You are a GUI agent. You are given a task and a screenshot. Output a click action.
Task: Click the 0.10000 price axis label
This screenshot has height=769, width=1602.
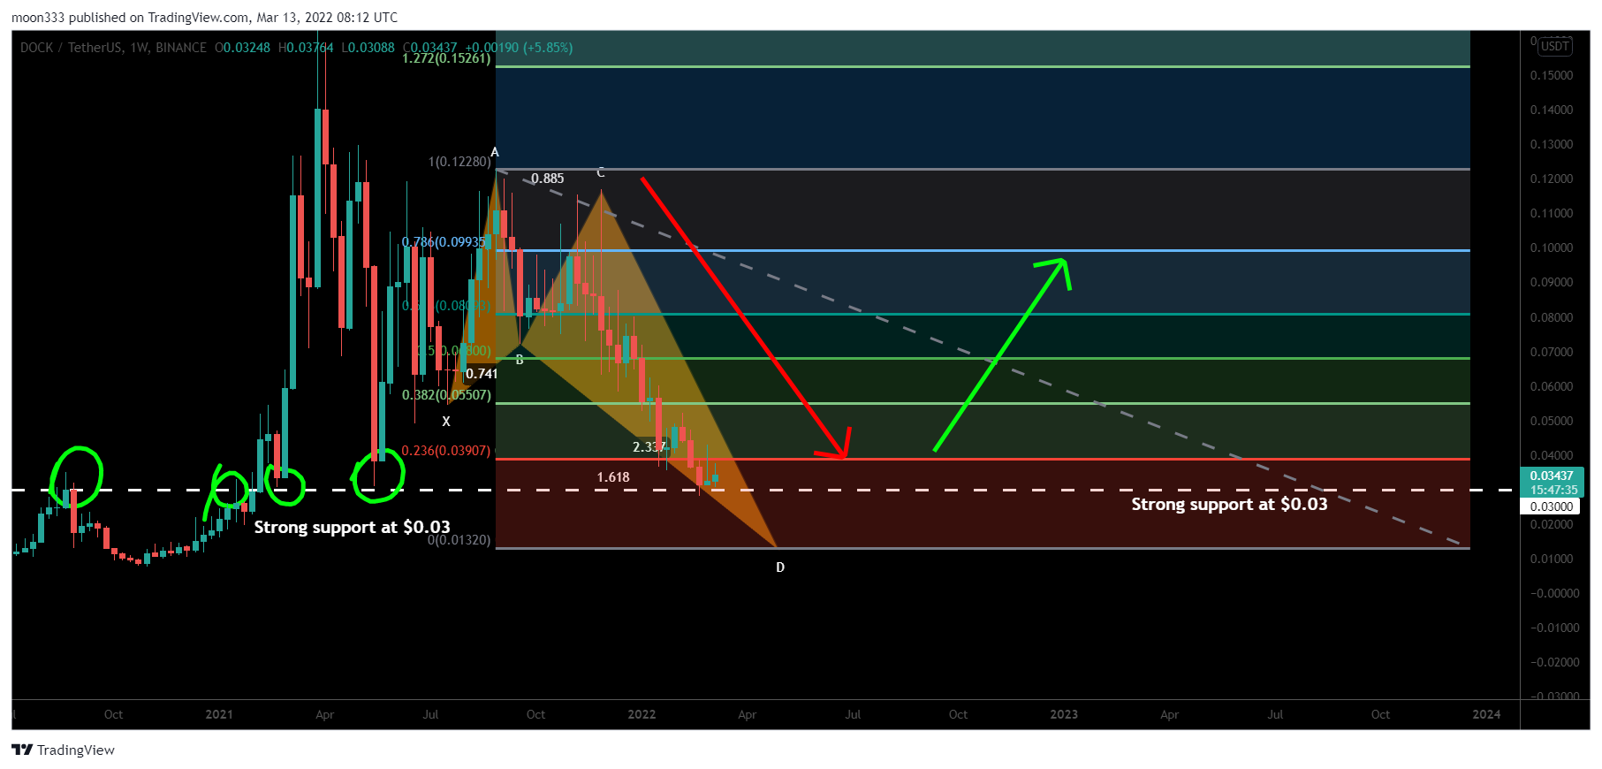pyautogui.click(x=1552, y=248)
